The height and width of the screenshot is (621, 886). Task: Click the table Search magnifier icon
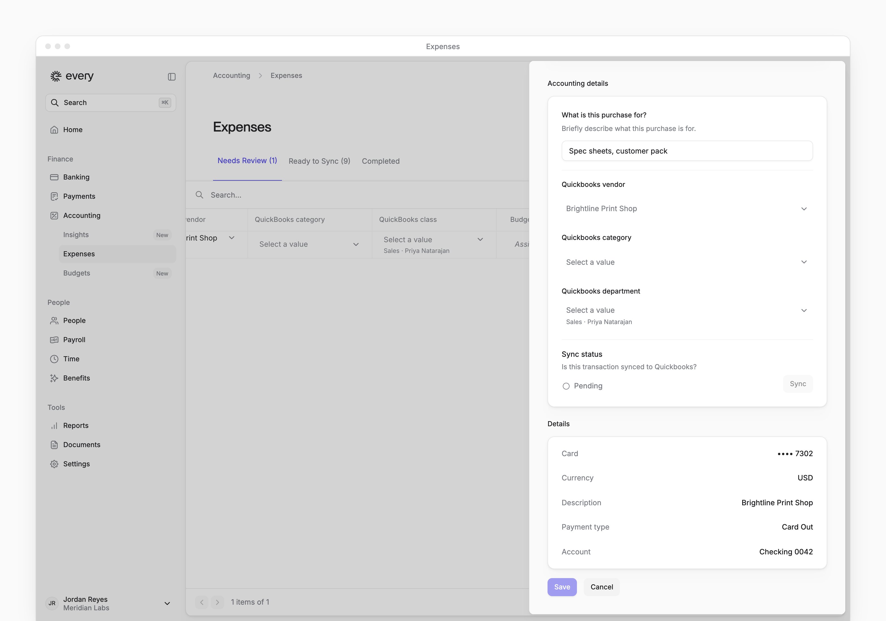tap(199, 195)
